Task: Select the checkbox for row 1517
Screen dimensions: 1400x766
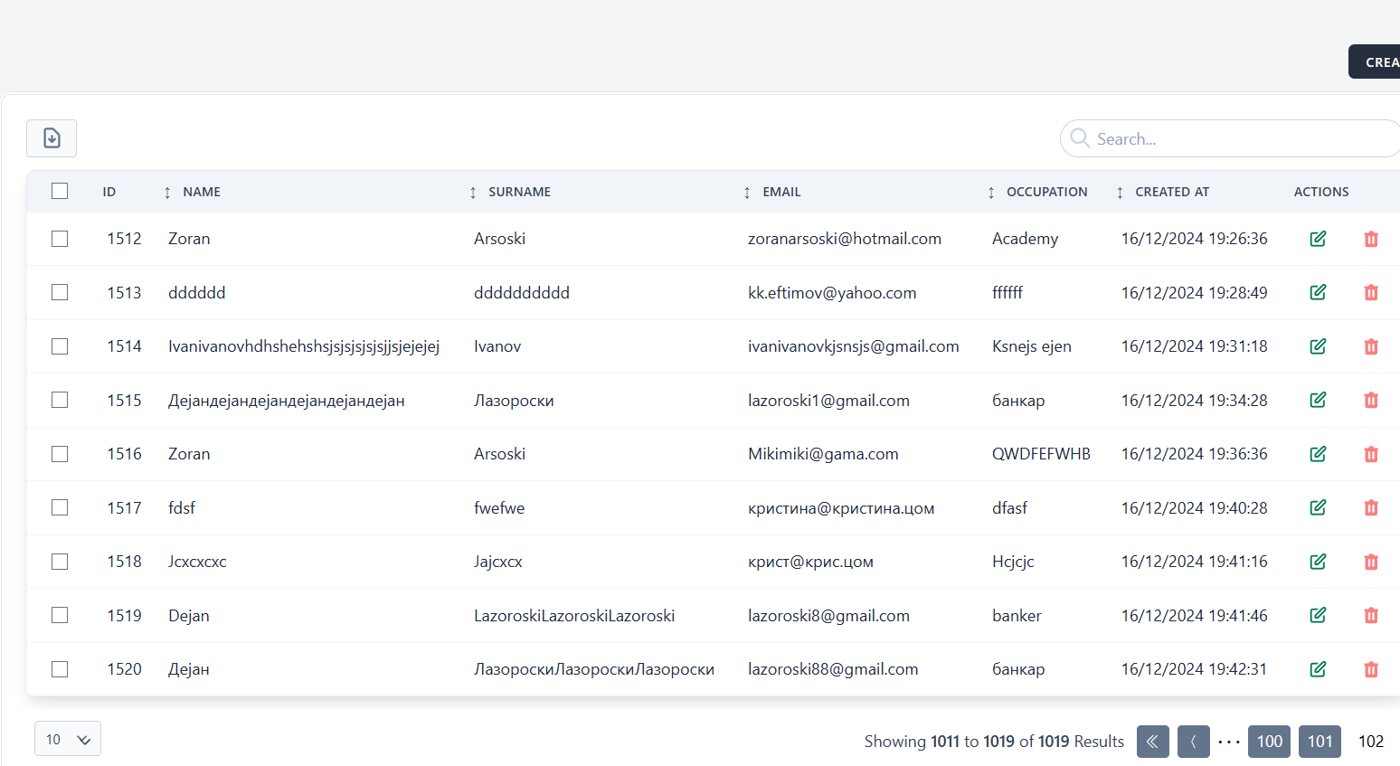Action: 60,507
